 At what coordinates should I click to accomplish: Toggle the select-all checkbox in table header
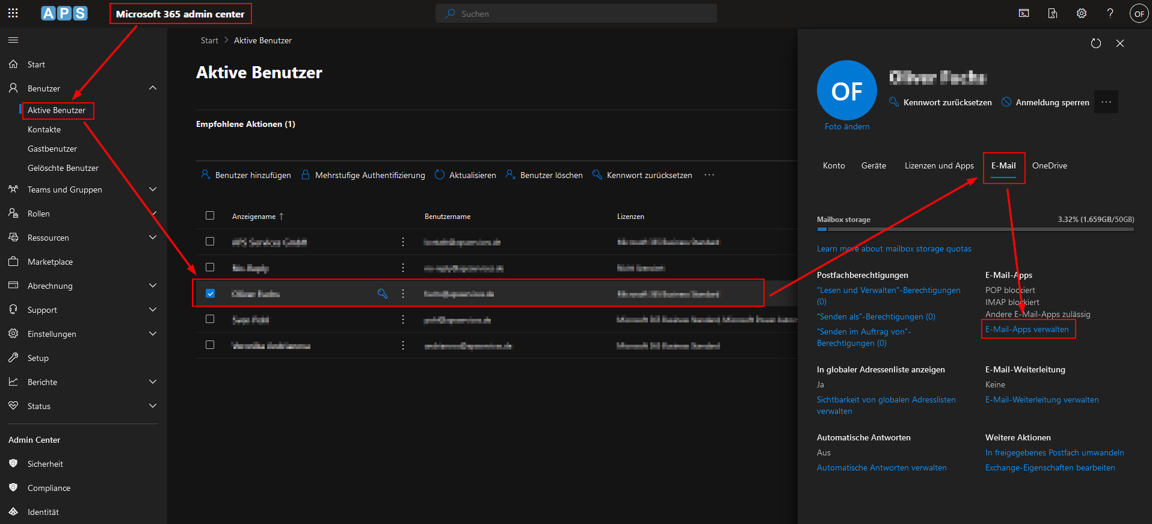(210, 215)
